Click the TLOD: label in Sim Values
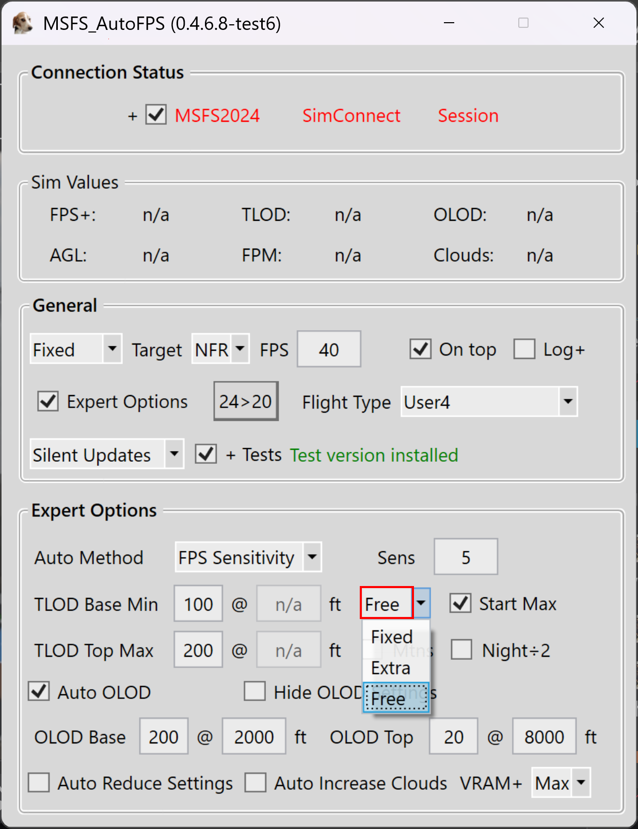 pos(266,215)
